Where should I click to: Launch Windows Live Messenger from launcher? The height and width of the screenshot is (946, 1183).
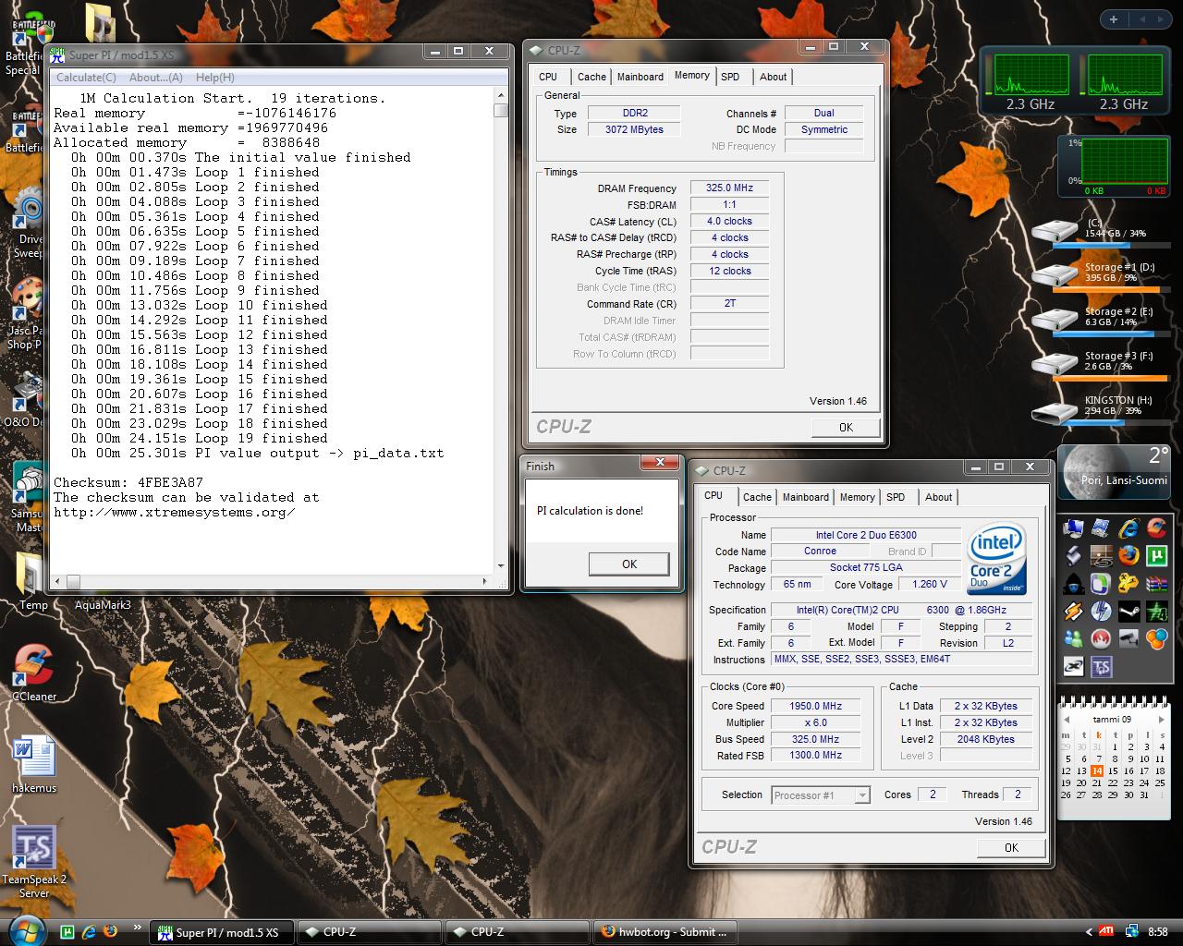click(1074, 638)
